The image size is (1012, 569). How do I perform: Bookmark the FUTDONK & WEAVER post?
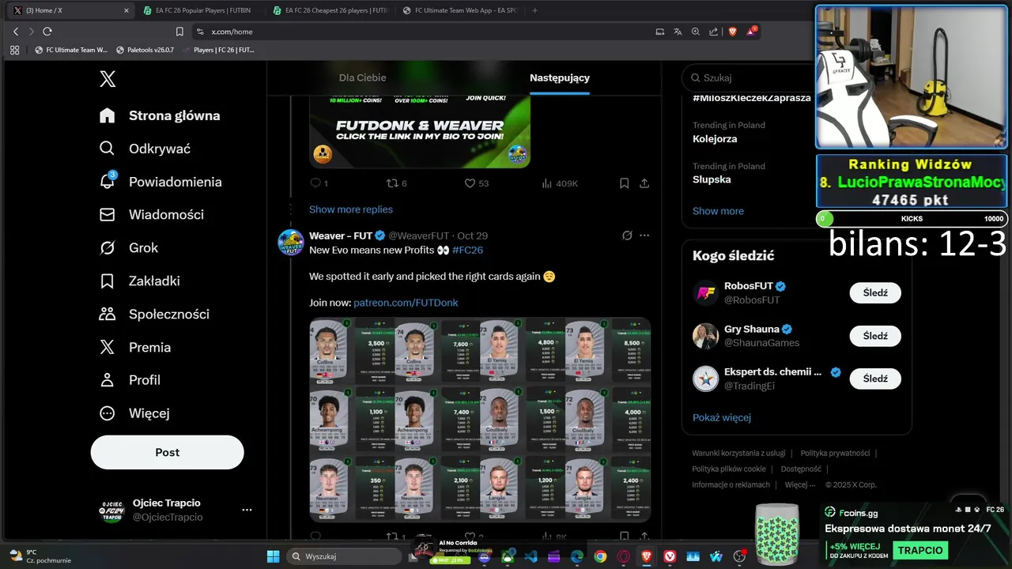(624, 183)
